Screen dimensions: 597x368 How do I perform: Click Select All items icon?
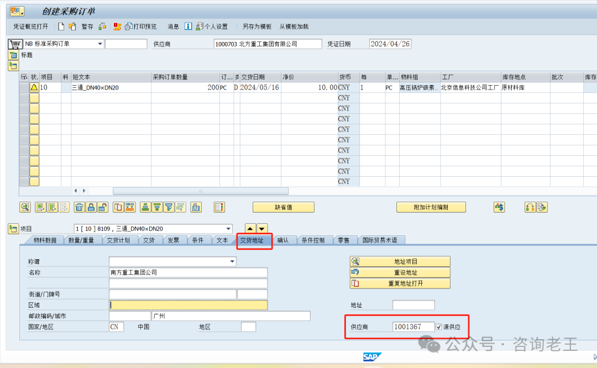pos(40,207)
